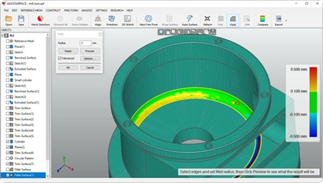Open the ANALYSIS menu

86,10
